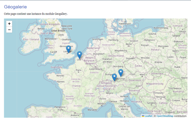Image resolution: width=191 pixels, height=136 pixels.
Task: Open the map marker over London
Action: pos(68,49)
